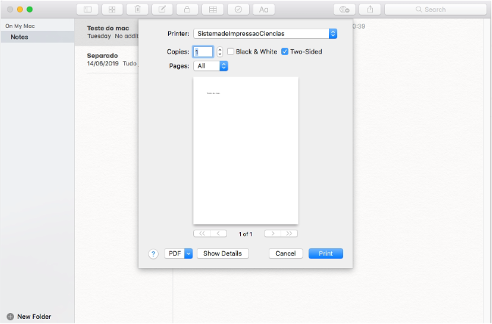Open the Pages dropdown set to All
Image resolution: width=492 pixels, height=324 pixels.
tap(211, 66)
